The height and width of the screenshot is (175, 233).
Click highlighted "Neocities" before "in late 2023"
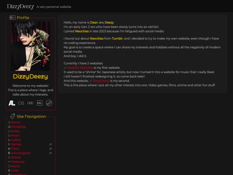[x=82, y=31]
